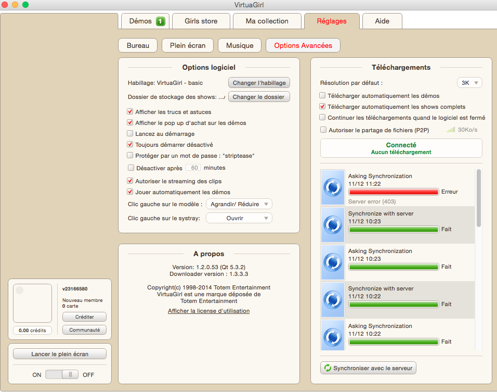Open the Aide tab
The width and height of the screenshot is (497, 392).
(382, 21)
